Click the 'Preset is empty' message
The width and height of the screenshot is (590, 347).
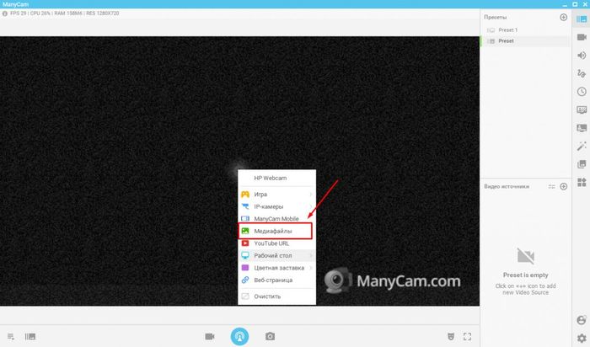click(x=526, y=275)
